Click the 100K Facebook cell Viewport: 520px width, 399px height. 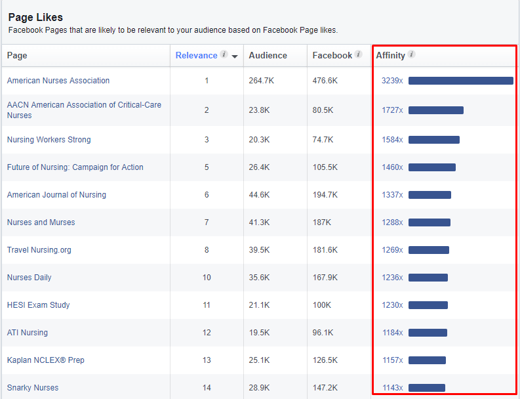(x=322, y=304)
